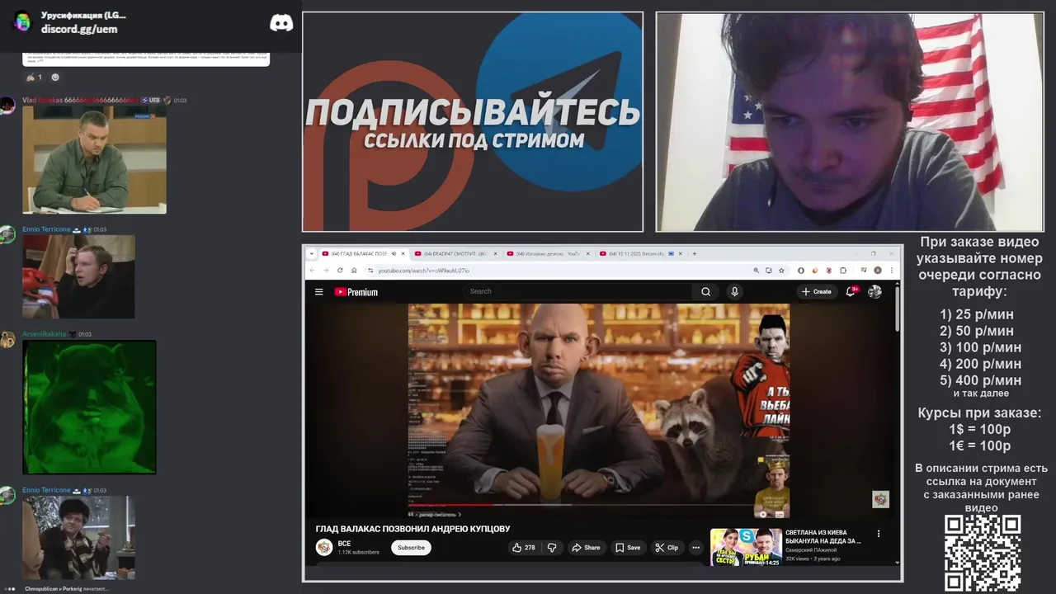This screenshot has width=1056, height=594.
Task: Click the Vlad image in Discord chat
Action: coord(94,159)
